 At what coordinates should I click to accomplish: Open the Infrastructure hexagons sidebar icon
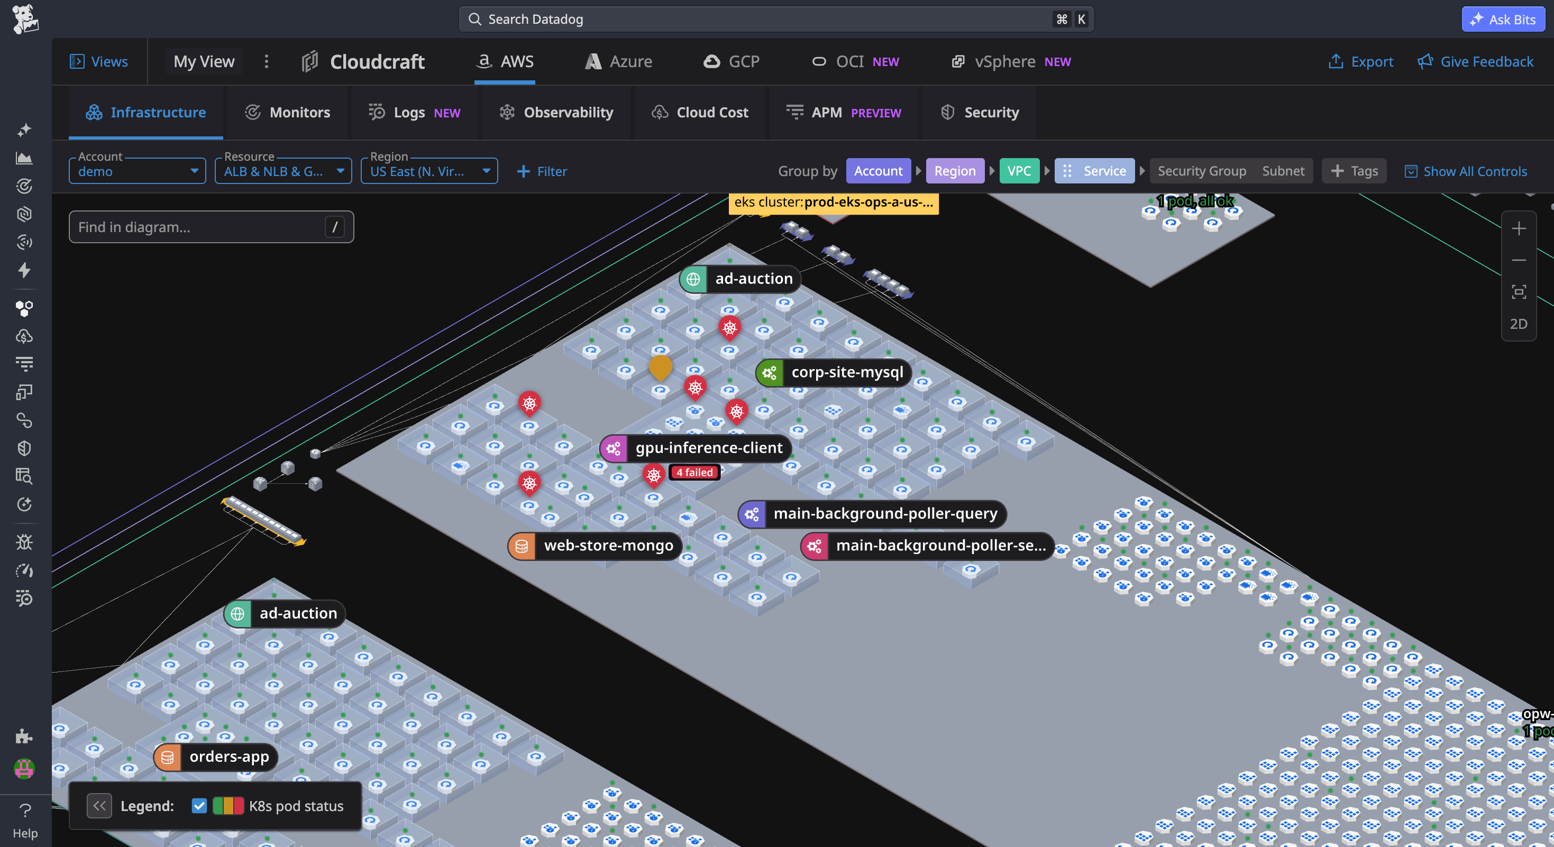coord(24,308)
